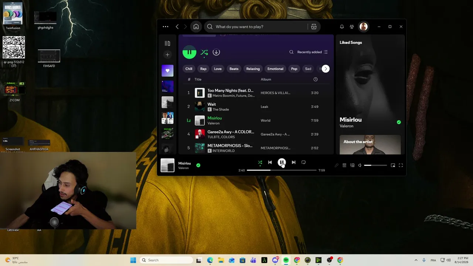Viewport: 473px width, 266px height.
Task: Open the 'HEROES & VILLAINS' album link
Action: pos(275,93)
